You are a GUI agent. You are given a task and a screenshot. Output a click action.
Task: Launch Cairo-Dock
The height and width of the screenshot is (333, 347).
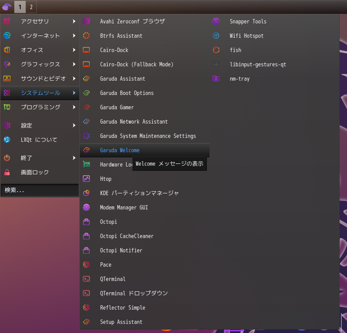pyautogui.click(x=144, y=50)
